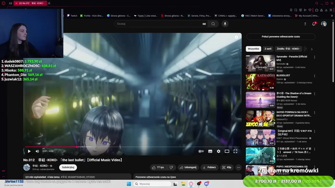Image resolution: width=335 pixels, height=188 pixels.
Task: Open a new browser tab
Action: (x=49, y=3)
